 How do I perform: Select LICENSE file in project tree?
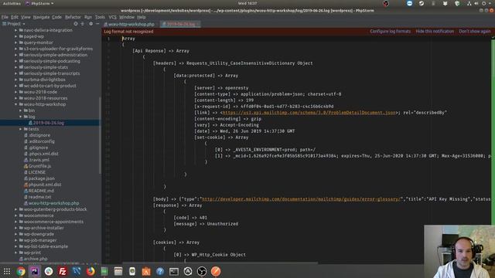point(37,172)
